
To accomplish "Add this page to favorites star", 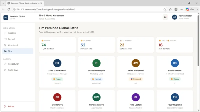I will [x=165, y=9].
